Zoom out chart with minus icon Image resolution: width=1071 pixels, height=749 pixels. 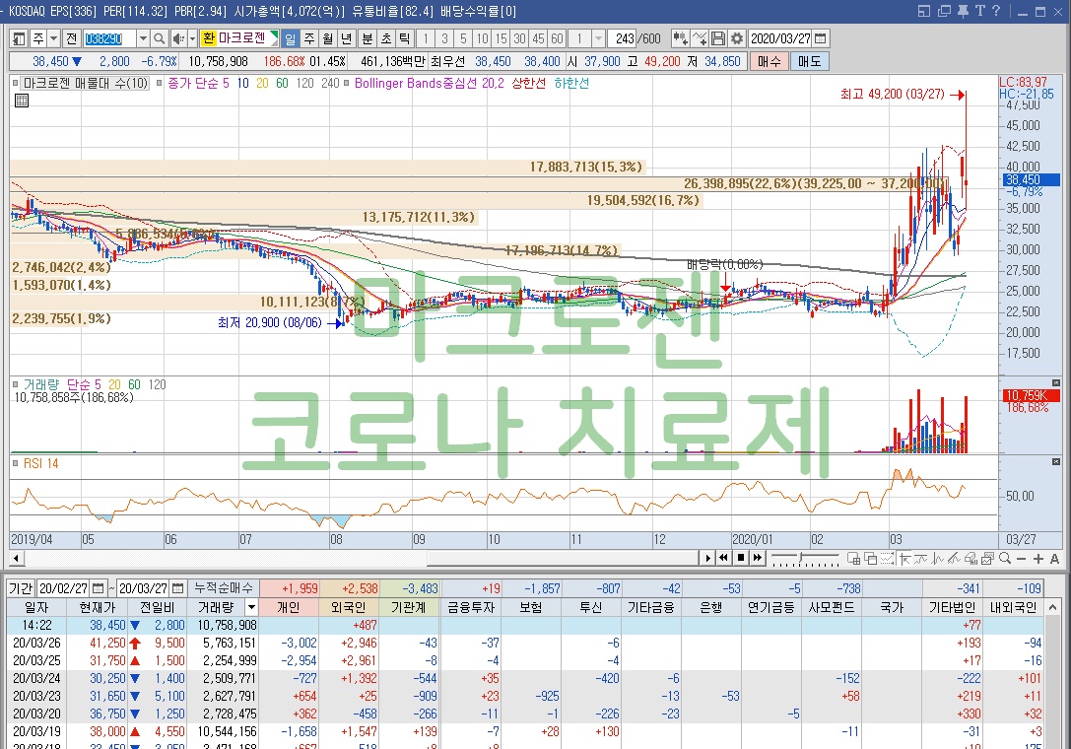(1021, 559)
